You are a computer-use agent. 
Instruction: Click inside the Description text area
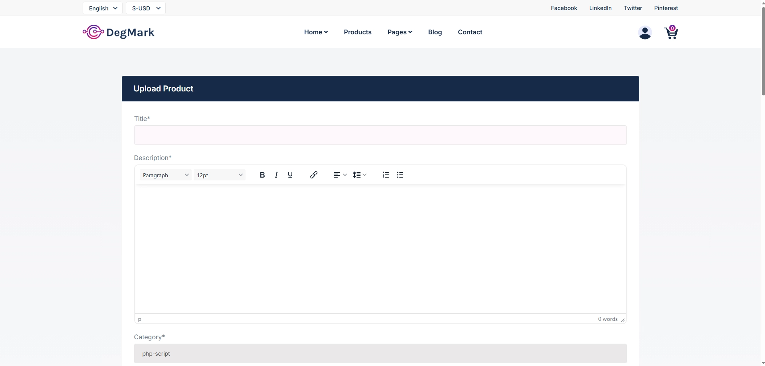[x=380, y=249]
